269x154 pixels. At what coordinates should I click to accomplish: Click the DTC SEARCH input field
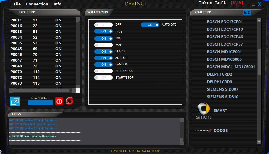click(x=40, y=103)
